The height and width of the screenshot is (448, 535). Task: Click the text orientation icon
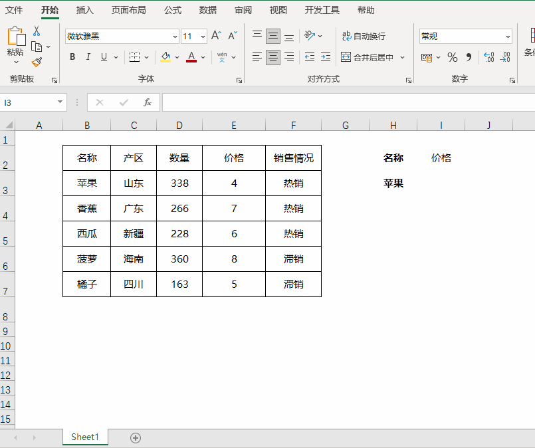coord(310,35)
